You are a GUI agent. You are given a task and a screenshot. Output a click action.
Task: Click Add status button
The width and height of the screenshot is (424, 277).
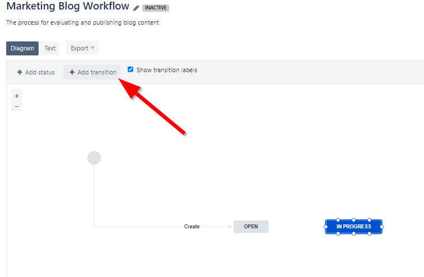[36, 72]
